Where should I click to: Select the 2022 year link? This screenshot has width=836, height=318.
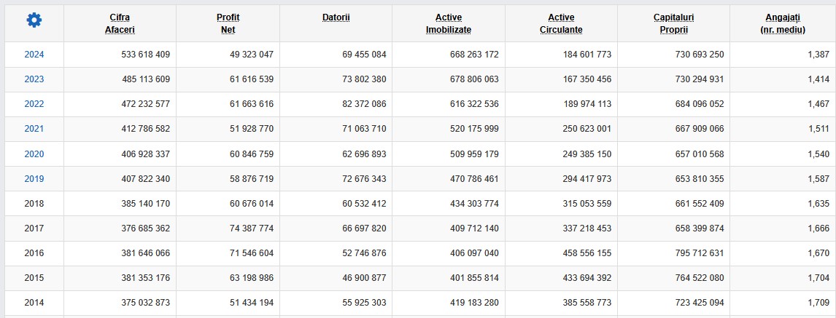[34, 103]
